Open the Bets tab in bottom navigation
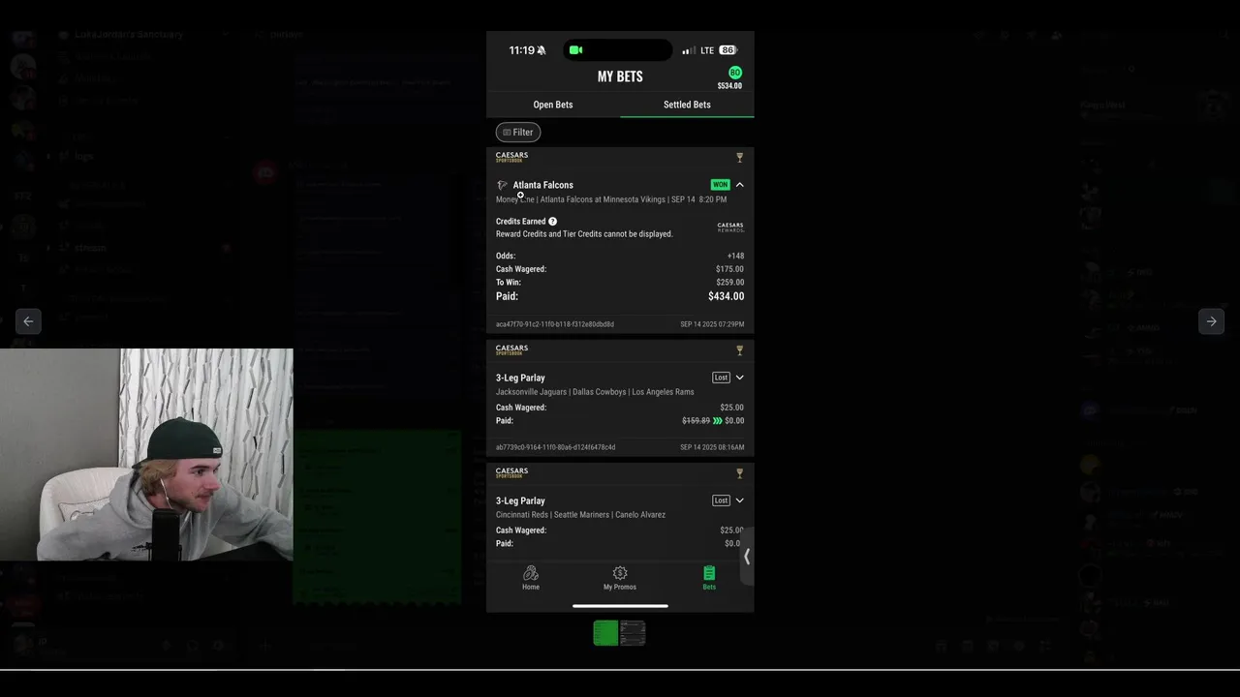 click(709, 578)
